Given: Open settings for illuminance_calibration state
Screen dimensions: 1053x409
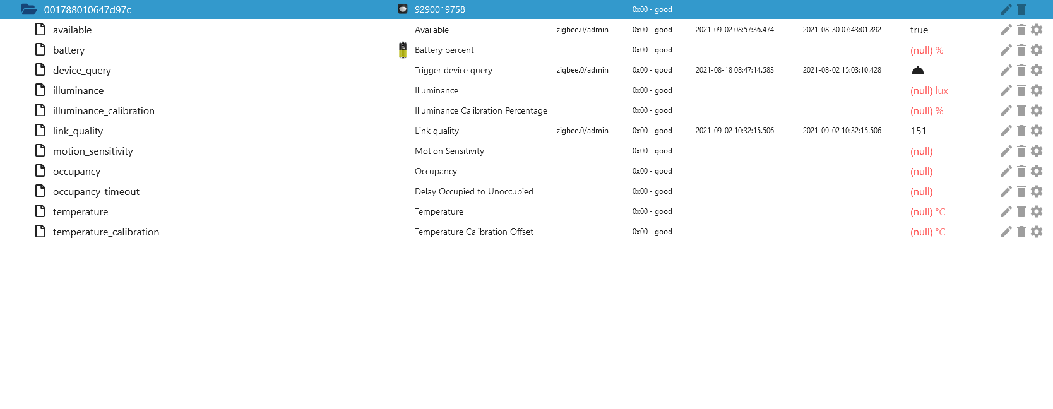Looking at the screenshot, I should [x=1037, y=110].
